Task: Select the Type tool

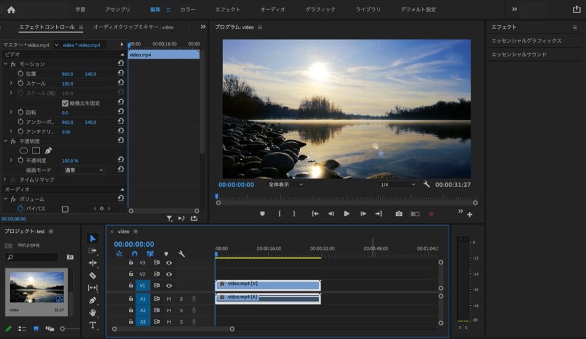Action: [93, 325]
